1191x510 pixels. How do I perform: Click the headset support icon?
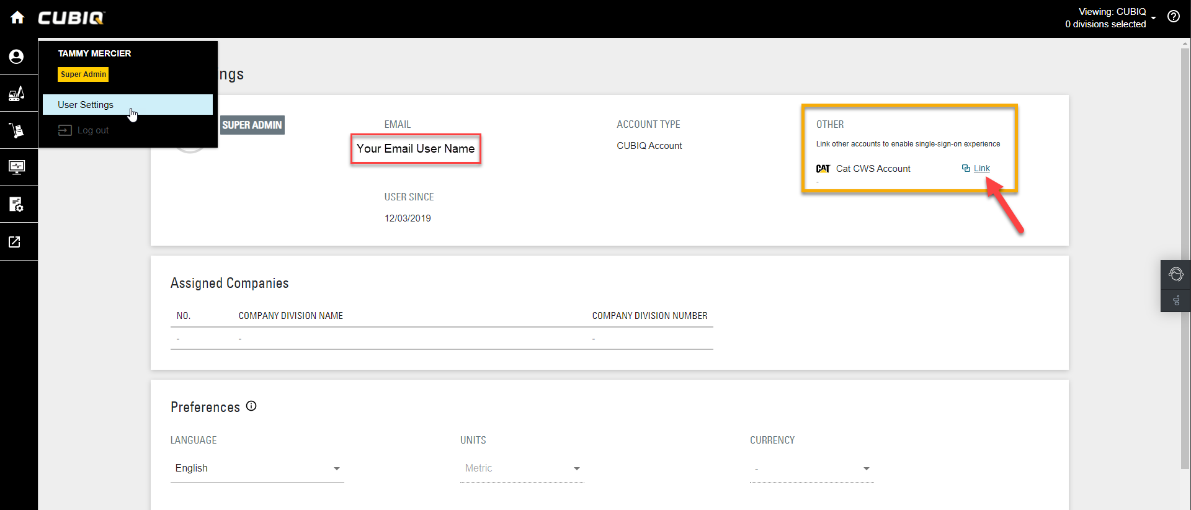(x=1175, y=274)
